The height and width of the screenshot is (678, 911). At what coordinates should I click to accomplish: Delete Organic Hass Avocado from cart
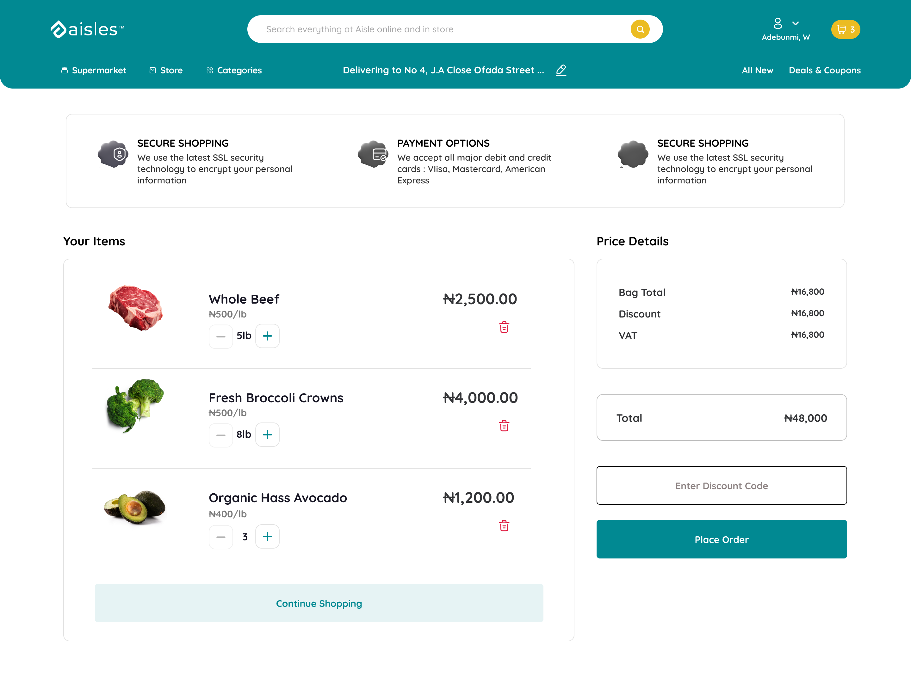504,526
